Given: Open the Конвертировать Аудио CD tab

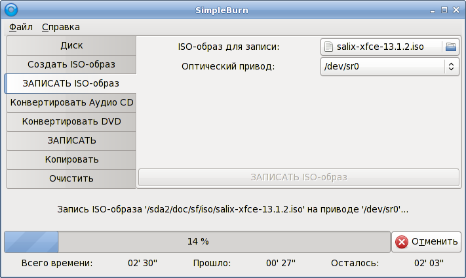Looking at the screenshot, I should coord(71,103).
